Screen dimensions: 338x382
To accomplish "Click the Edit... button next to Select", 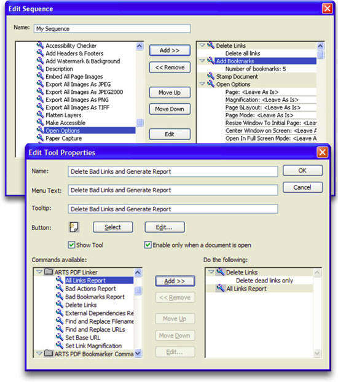I will coord(165,227).
